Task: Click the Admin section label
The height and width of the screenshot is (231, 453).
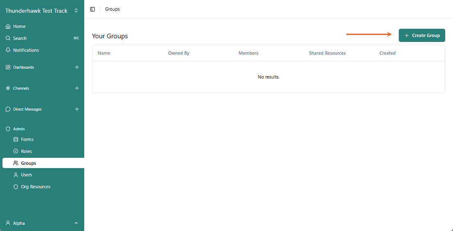Action: 19,129
